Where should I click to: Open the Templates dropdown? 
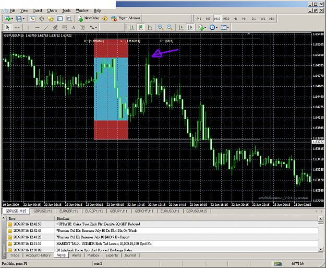tap(224, 27)
